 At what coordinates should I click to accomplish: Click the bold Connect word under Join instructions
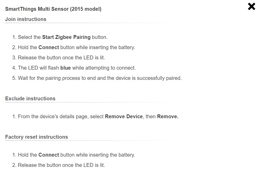(49, 47)
